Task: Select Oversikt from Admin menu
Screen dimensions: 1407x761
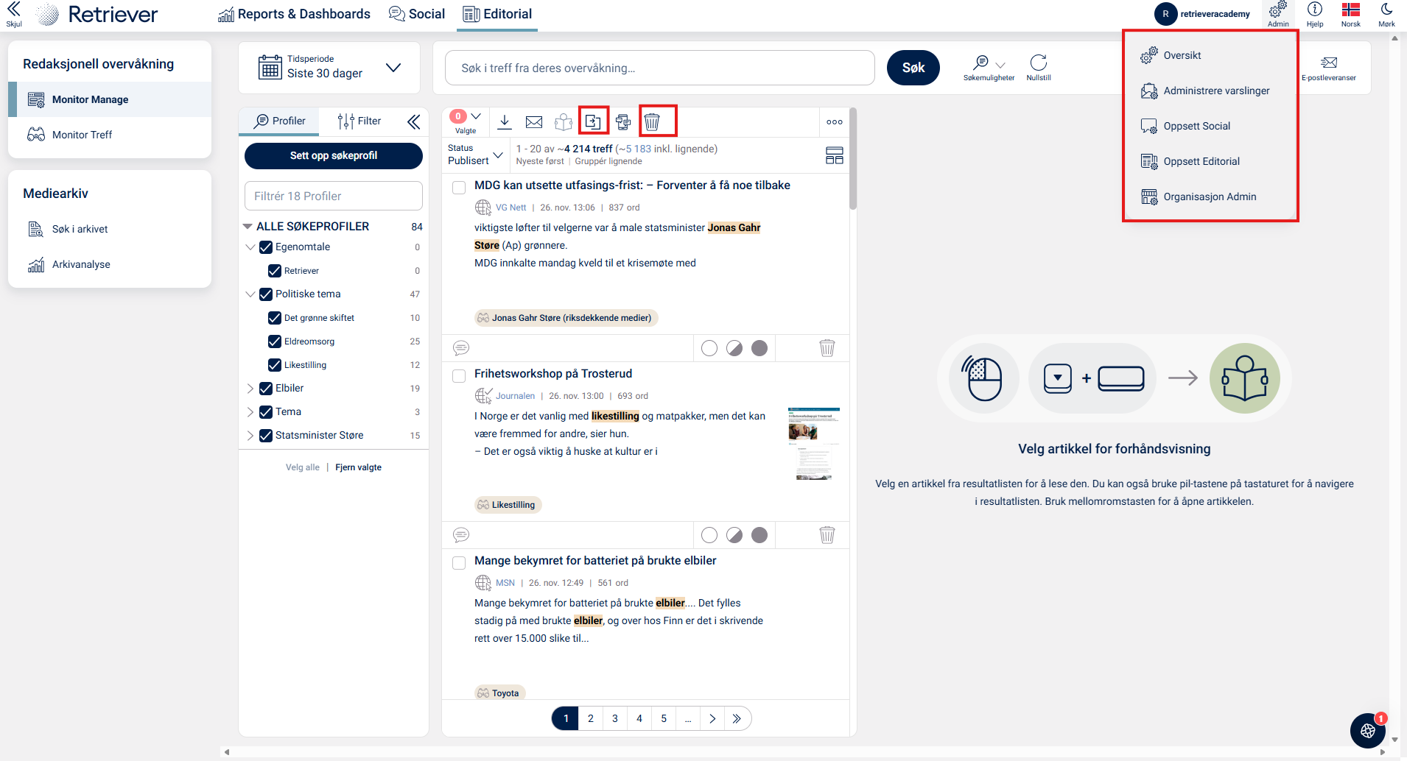Action: tap(1210, 55)
